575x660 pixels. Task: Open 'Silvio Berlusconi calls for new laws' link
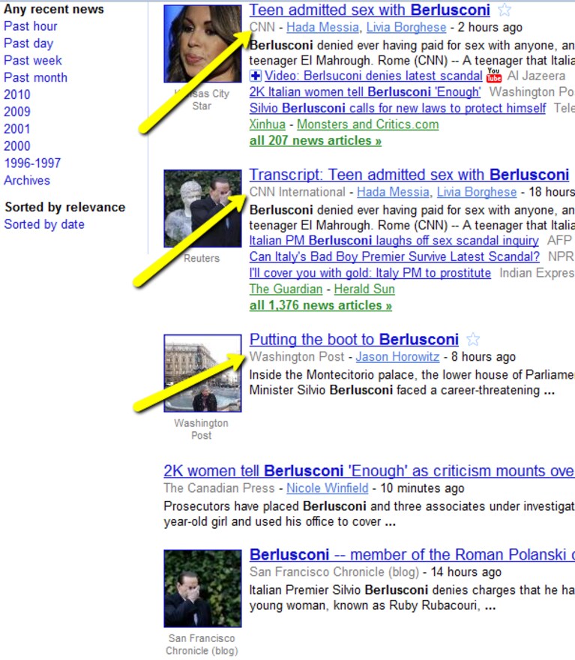(x=397, y=108)
